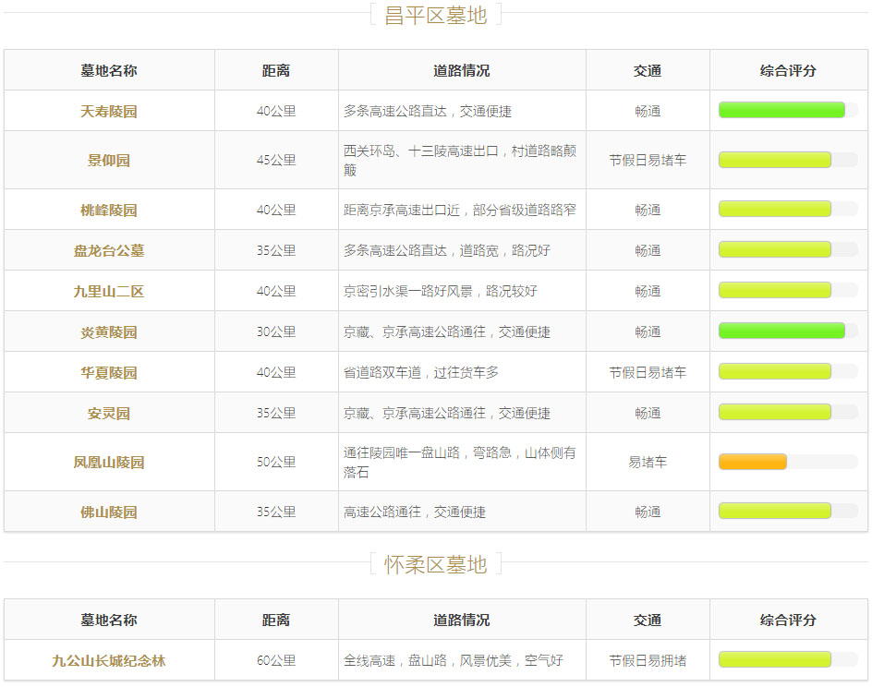
Task: Click text 距离京承高速出口近，部分省级道路路窄
Action: (x=459, y=211)
